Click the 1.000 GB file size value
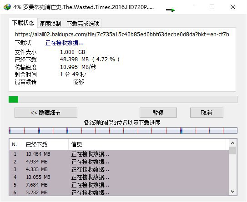Image resolution: width=247 pixels, height=202 pixels. click(73, 52)
